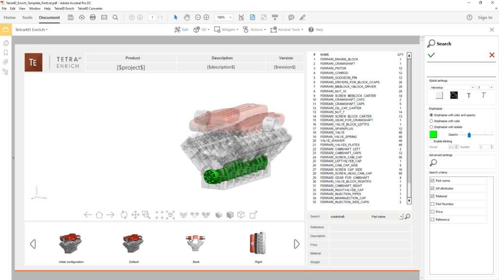Open the View menu
The image size is (499, 280).
point(22,9)
